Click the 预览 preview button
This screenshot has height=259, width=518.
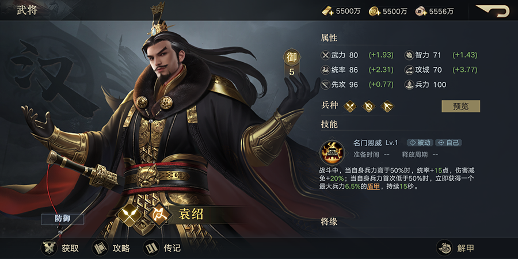click(x=460, y=106)
